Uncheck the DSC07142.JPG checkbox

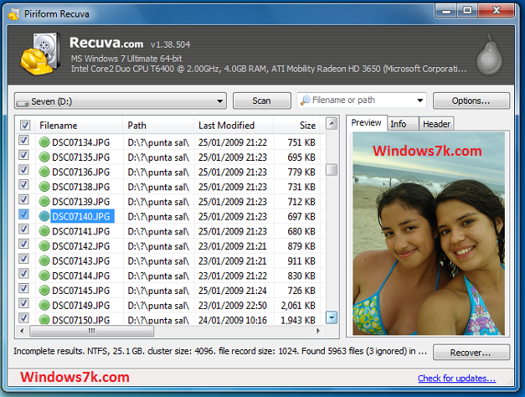(23, 244)
